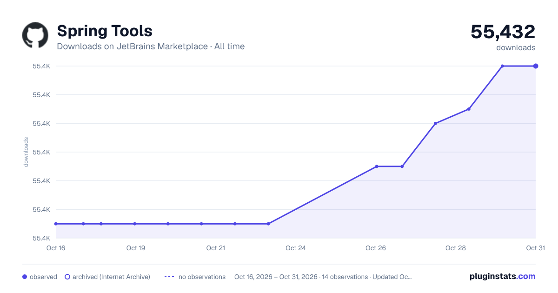Select the first data point at Oct 16
Image resolution: width=558 pixels, height=293 pixels.
(56, 224)
